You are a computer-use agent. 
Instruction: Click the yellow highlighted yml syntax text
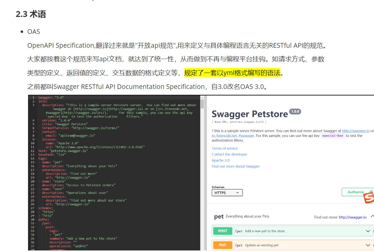(232, 73)
